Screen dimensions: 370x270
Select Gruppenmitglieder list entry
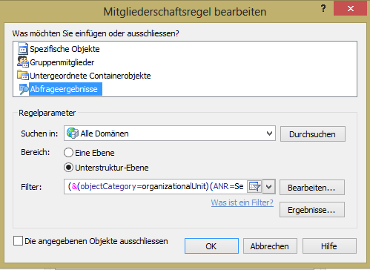62,62
